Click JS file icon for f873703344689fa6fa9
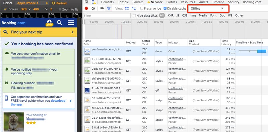Image resolution: width=268 pixels, height=132 pixels. click(x=87, y=110)
